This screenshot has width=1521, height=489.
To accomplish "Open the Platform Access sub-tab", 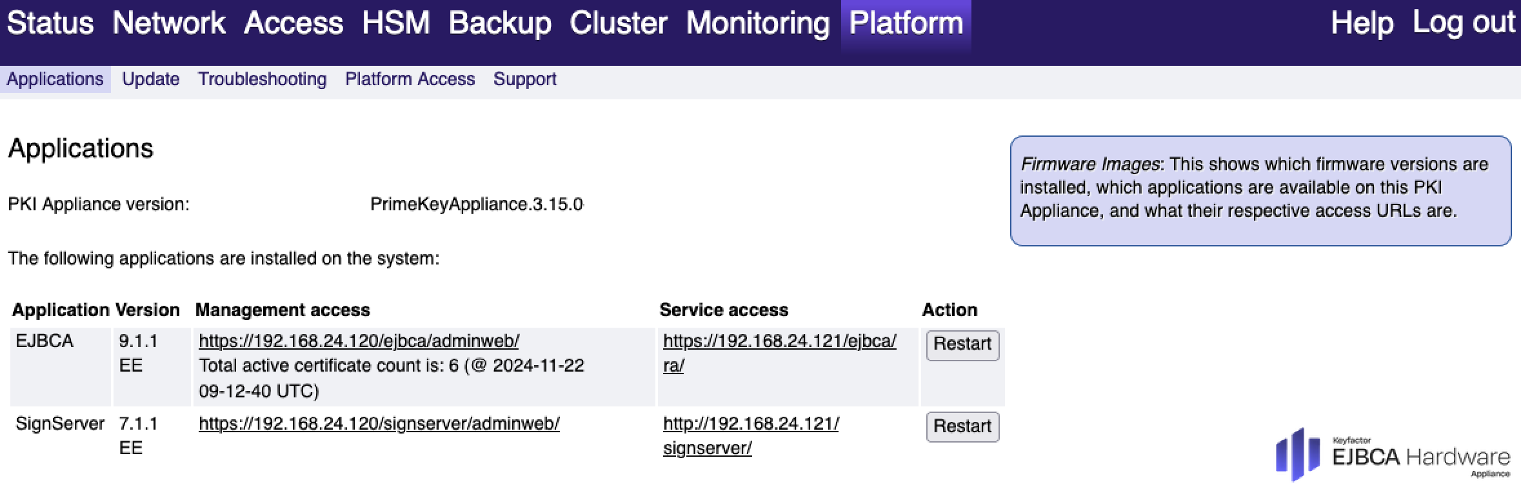I will pyautogui.click(x=410, y=79).
